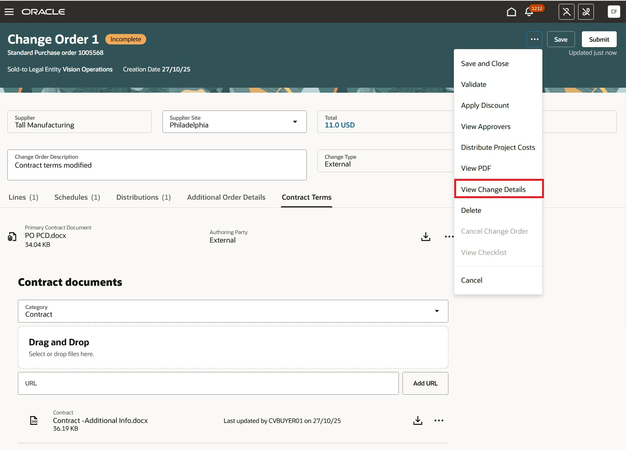Open the navigation hamburger menu
The height and width of the screenshot is (450, 626).
point(9,12)
